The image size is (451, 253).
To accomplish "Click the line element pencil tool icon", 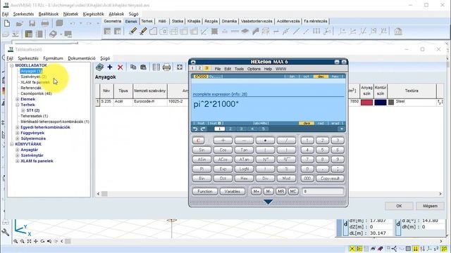I will click(x=132, y=31).
